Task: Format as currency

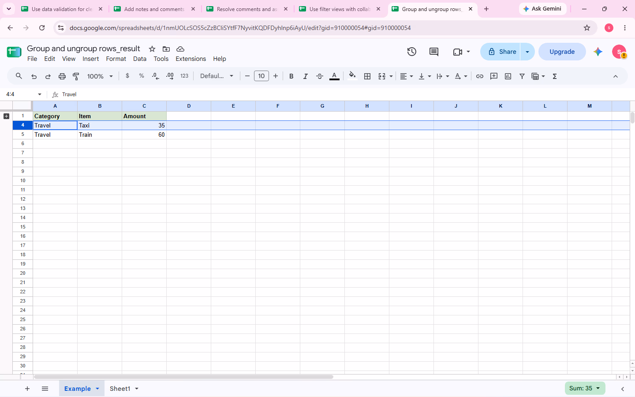Action: click(x=127, y=76)
